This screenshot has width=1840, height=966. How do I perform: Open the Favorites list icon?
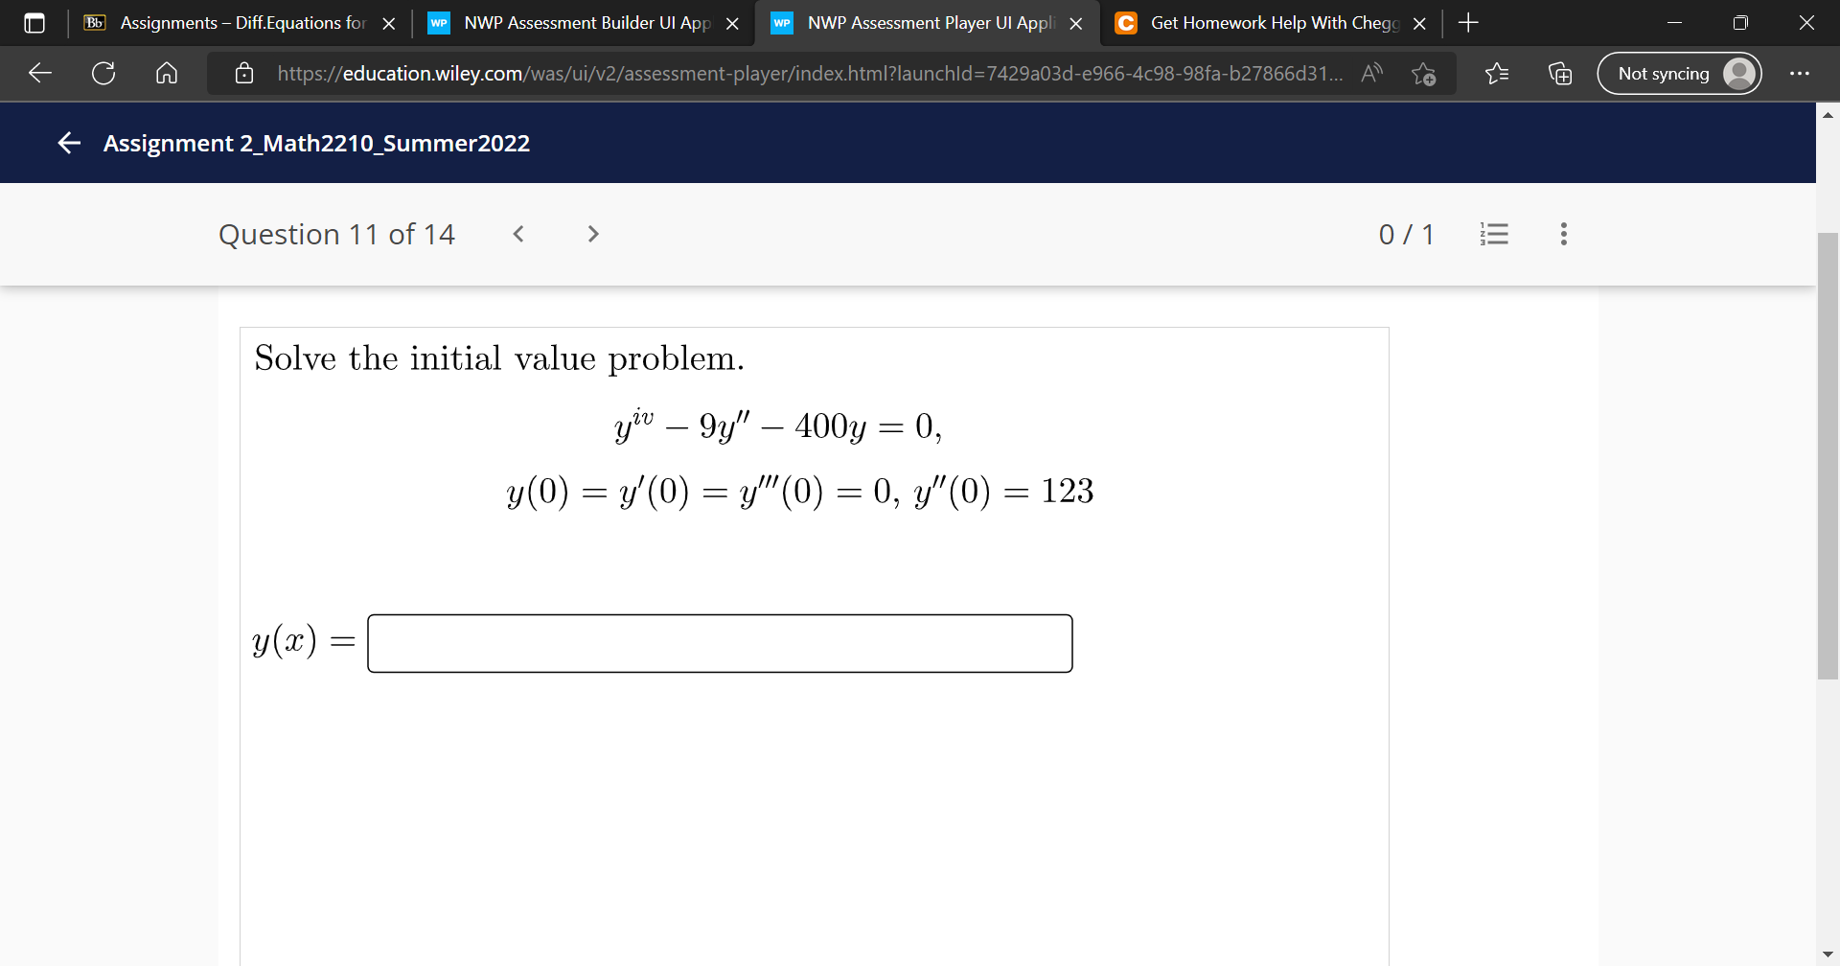[x=1497, y=73]
